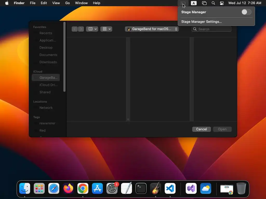
Task: Launch Safari from the Dock
Action: point(54,188)
